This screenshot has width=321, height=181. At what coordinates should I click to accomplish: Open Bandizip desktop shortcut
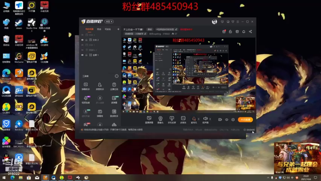pos(19,125)
